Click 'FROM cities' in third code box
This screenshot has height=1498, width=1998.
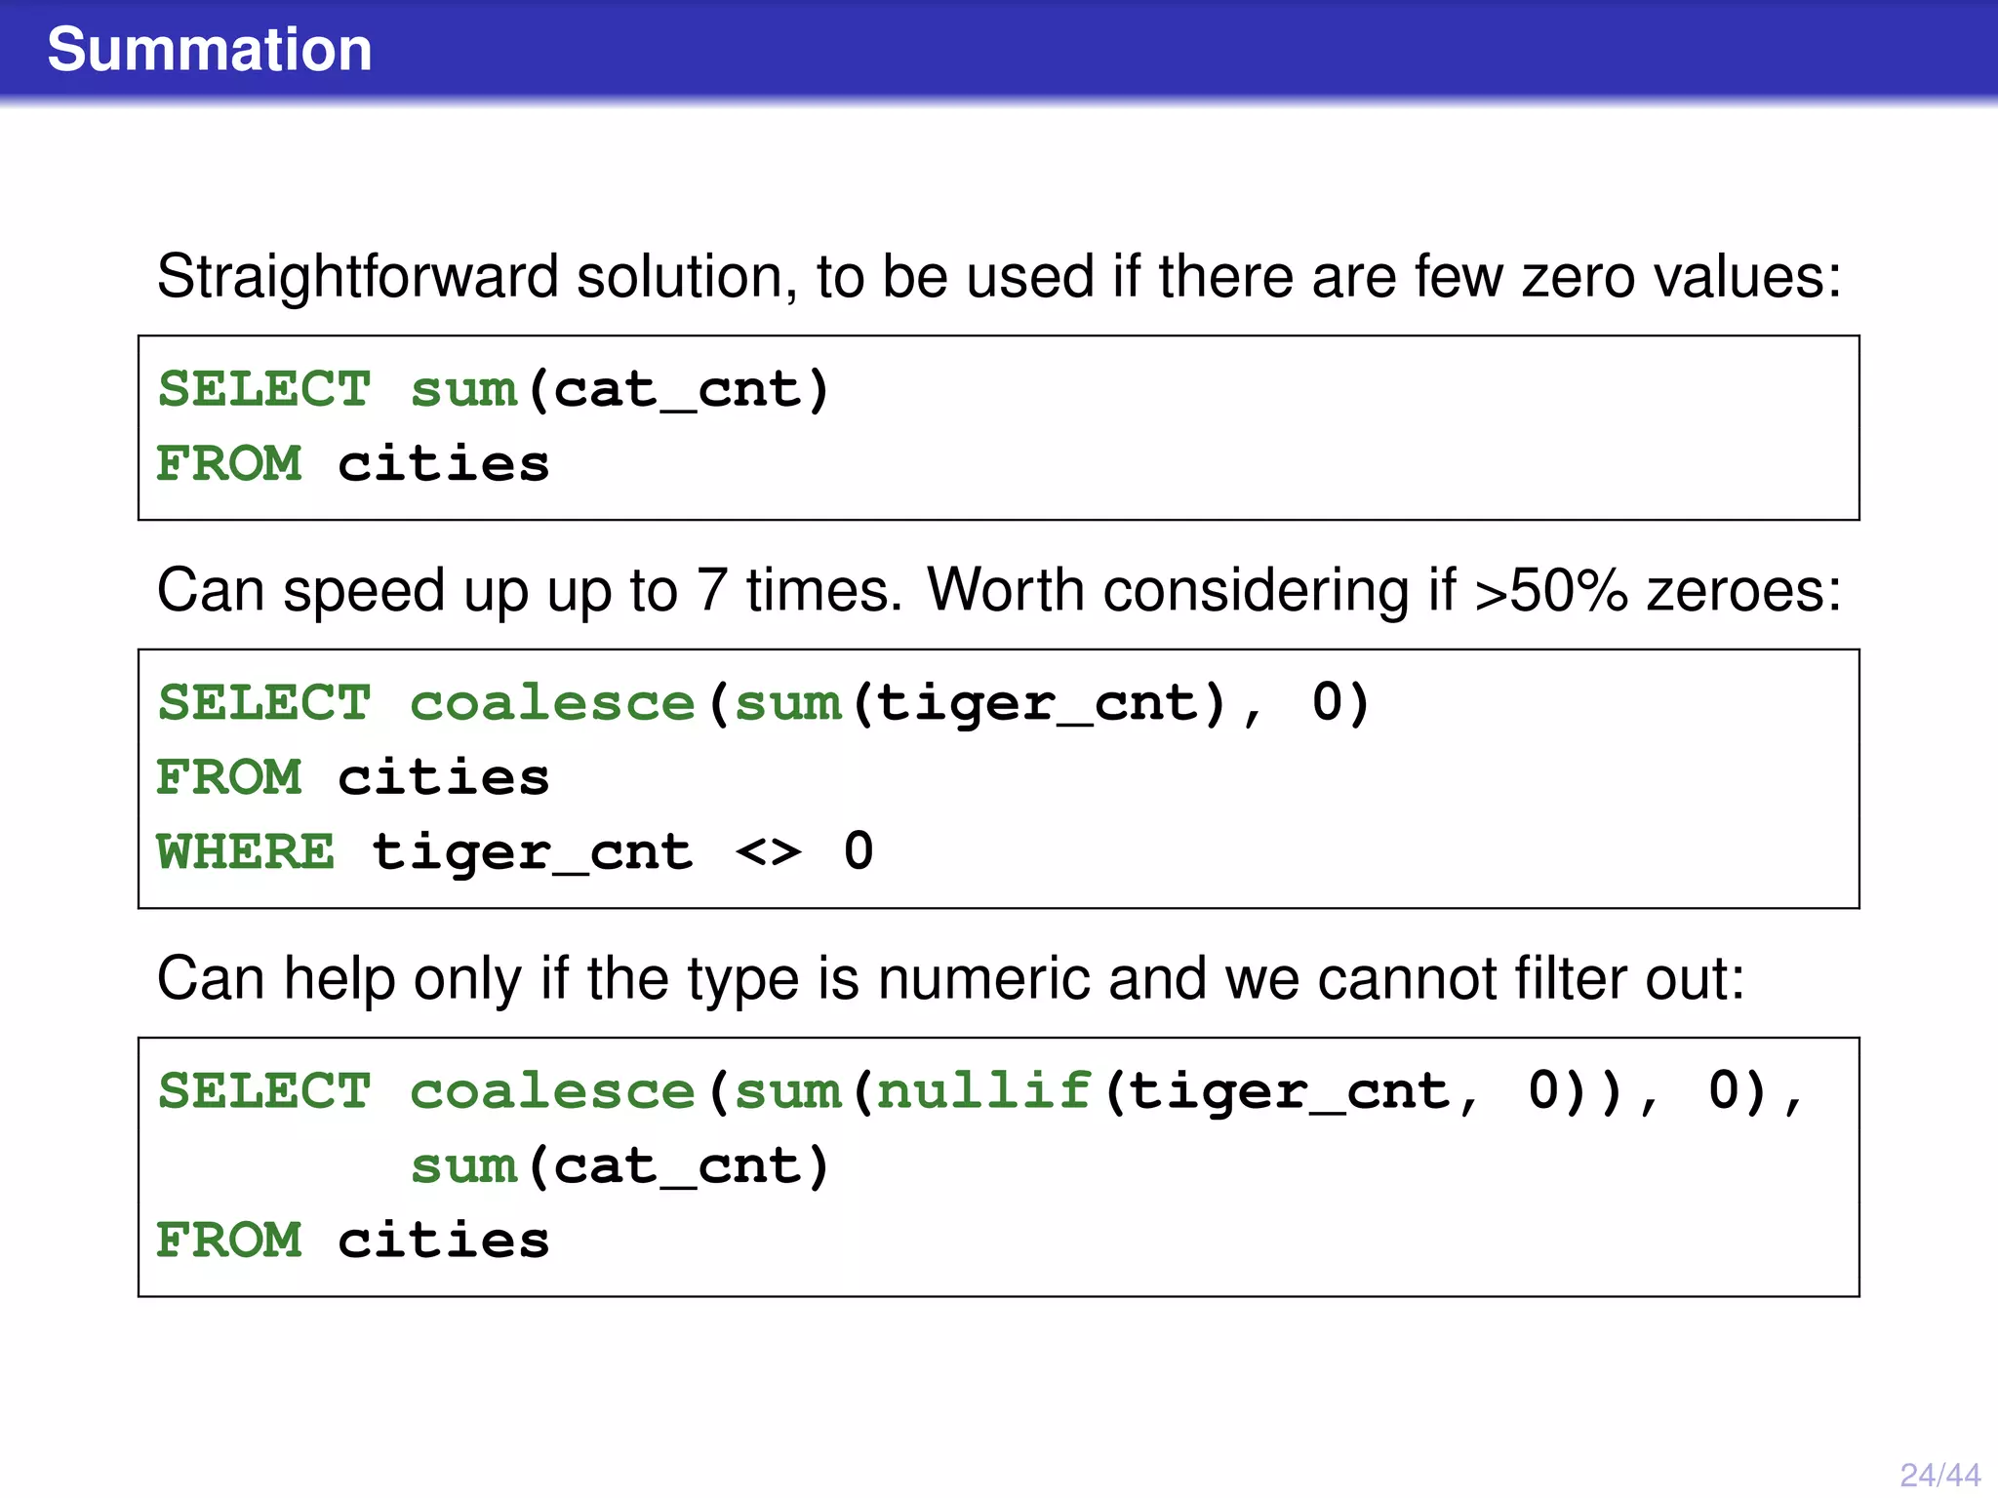pyautogui.click(x=353, y=1241)
